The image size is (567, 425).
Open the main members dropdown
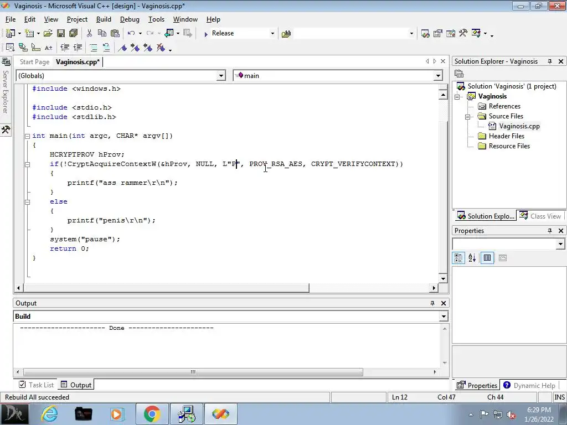tap(438, 75)
